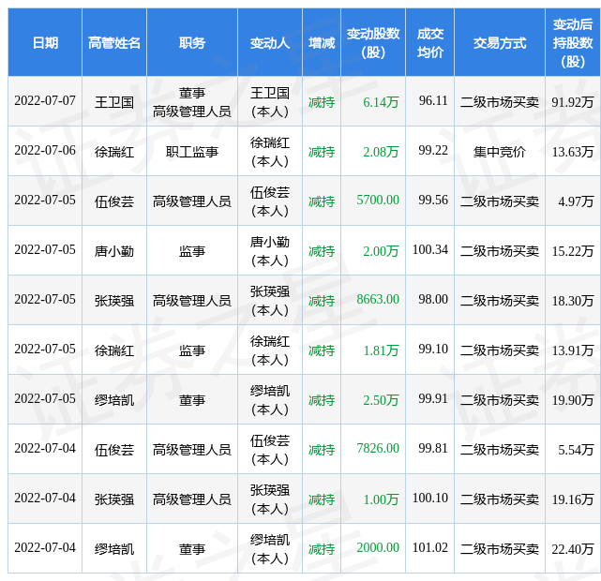Click the 集中竞价 trading method cell
The image size is (601, 581).
click(500, 152)
